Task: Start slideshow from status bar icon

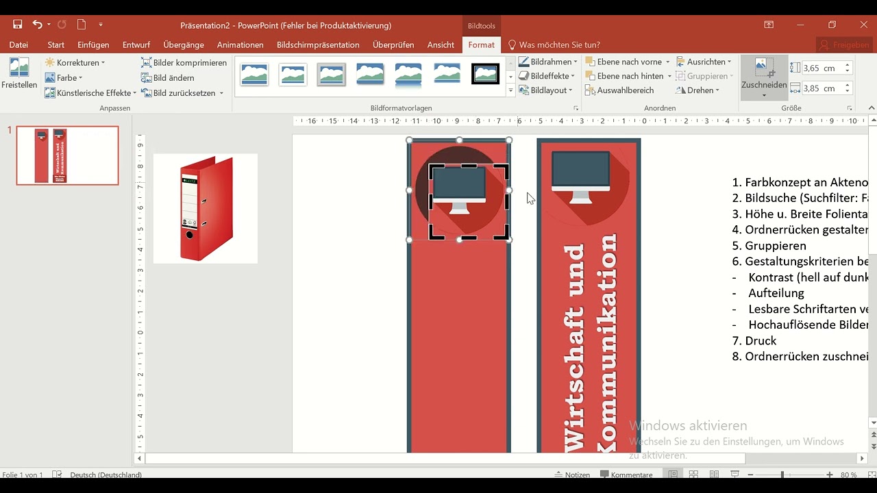Action: pyautogui.click(x=734, y=475)
